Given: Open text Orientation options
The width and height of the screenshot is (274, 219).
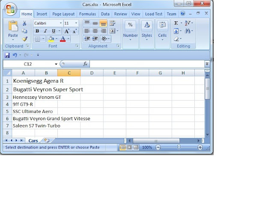Looking at the screenshot, I should [104, 38].
